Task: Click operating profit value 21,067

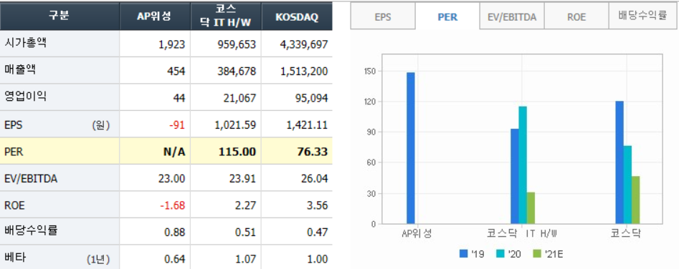Action: click(x=240, y=99)
